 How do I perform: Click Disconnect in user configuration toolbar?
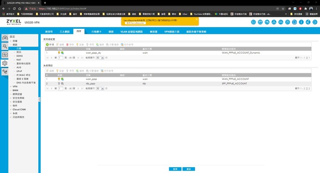tap(112, 44)
